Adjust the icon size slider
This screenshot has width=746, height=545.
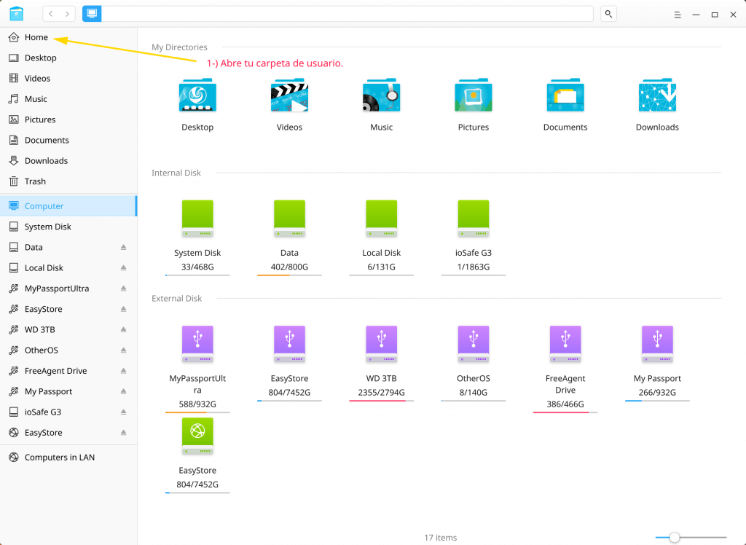point(675,538)
